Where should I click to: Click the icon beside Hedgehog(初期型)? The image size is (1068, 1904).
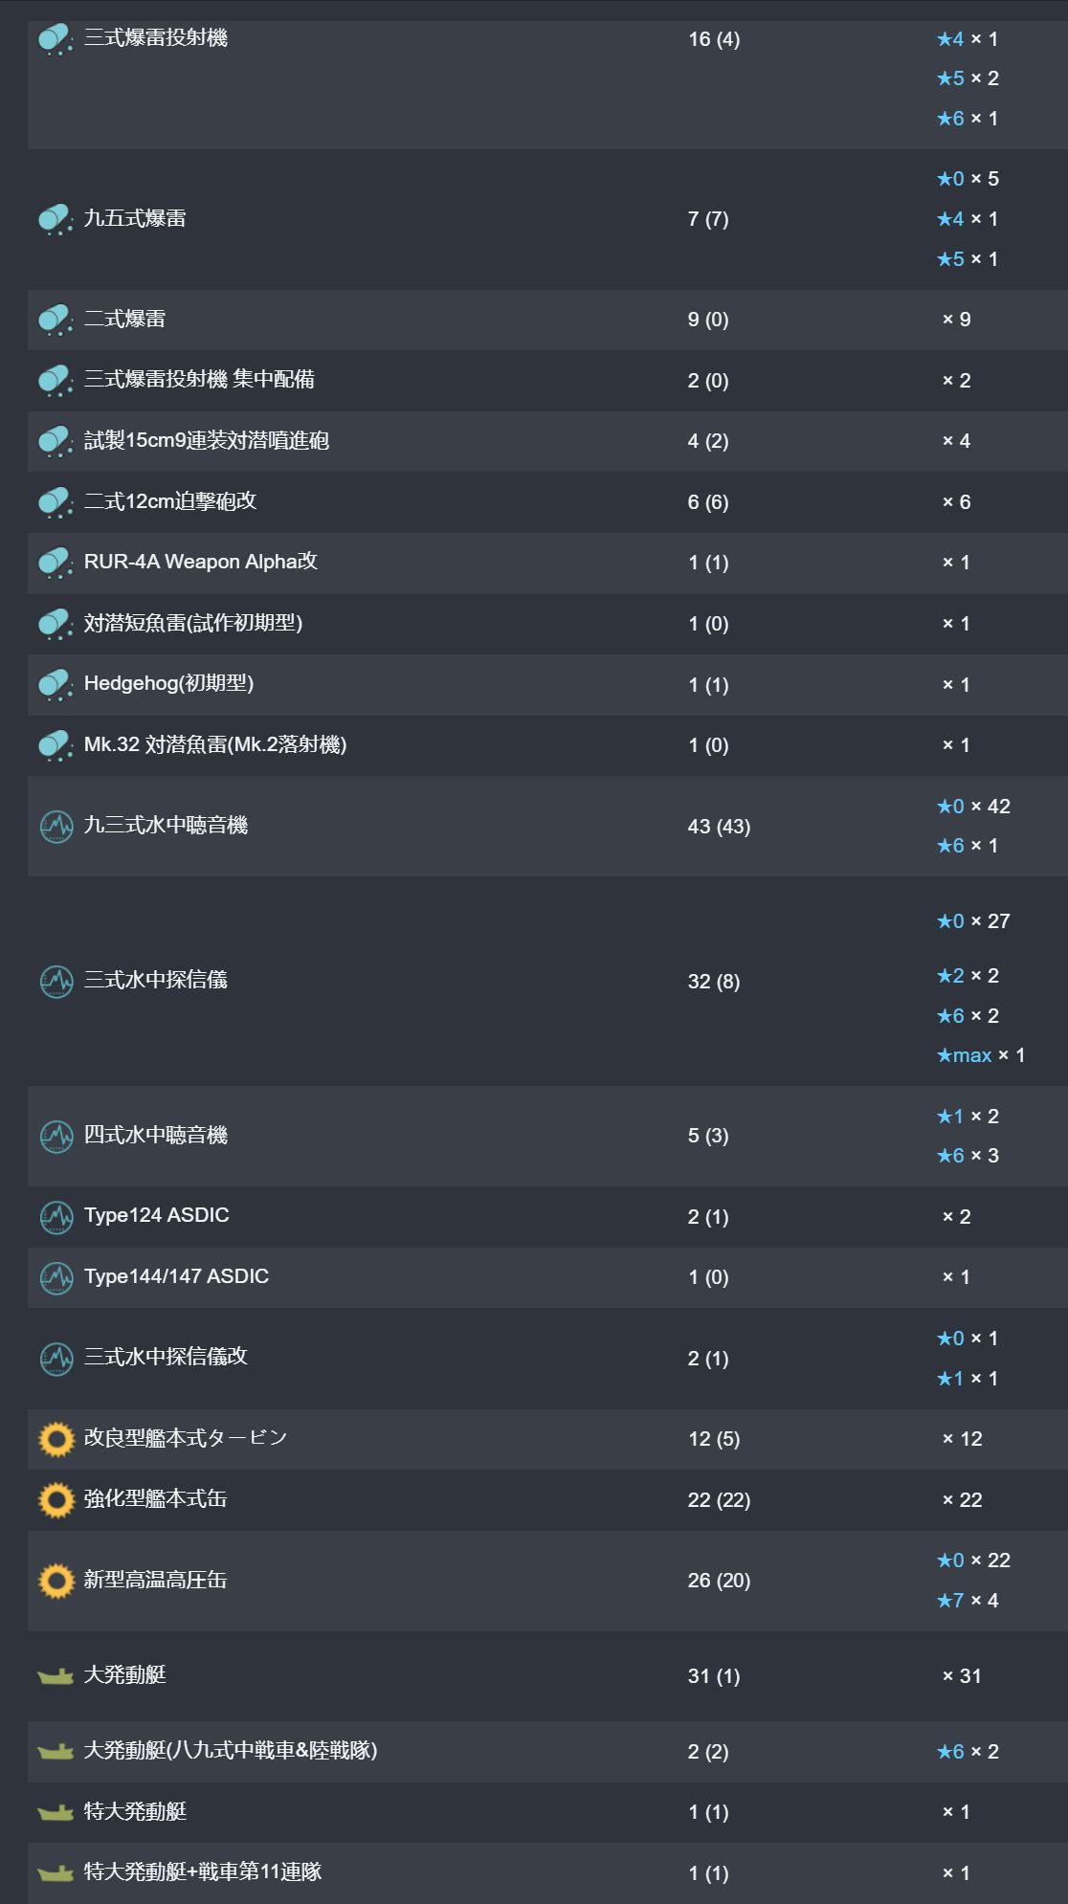point(56,685)
